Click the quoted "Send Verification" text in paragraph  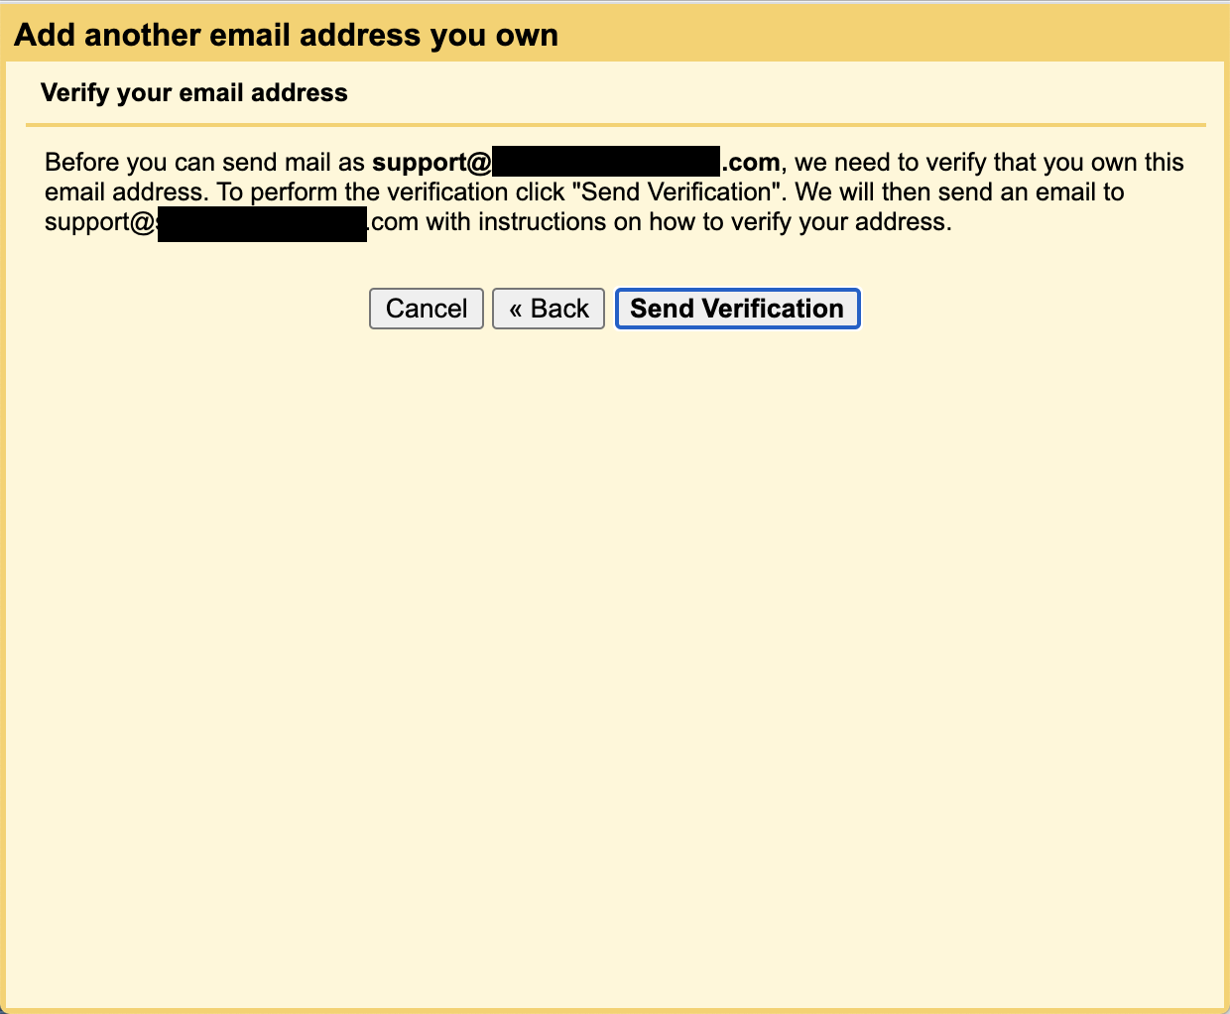676,192
